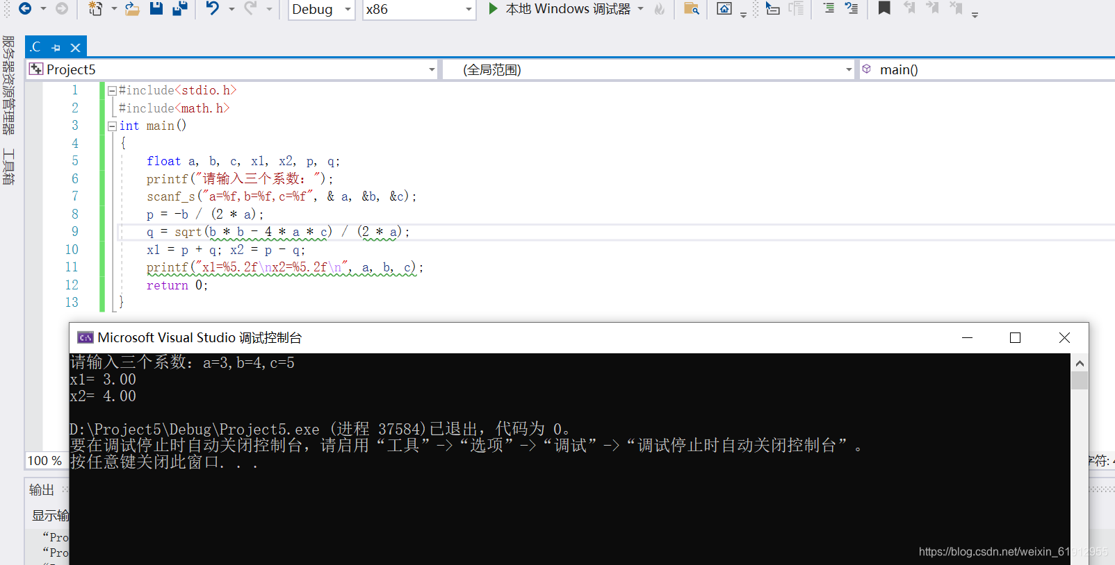This screenshot has width=1115, height=565.
Task: Pin the .C document tab
Action: (56, 48)
